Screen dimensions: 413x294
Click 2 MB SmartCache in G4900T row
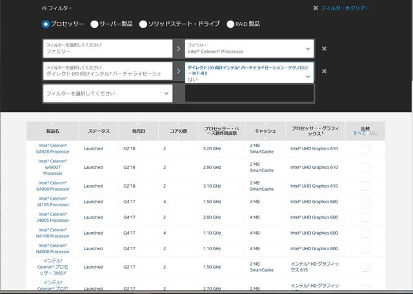(261, 168)
